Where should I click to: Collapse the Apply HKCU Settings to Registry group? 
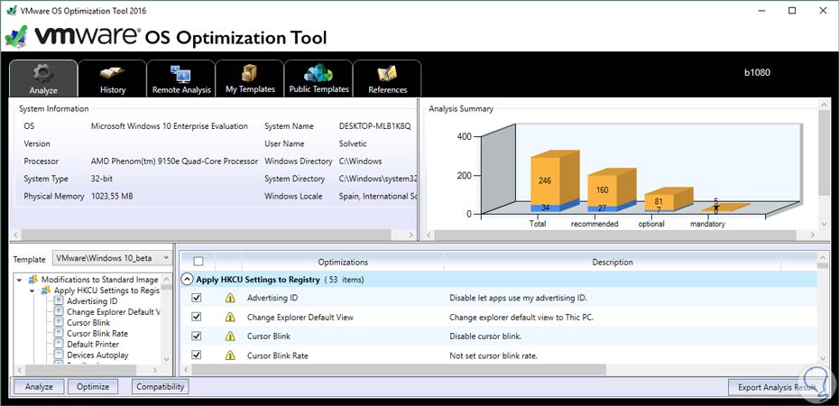coord(188,279)
